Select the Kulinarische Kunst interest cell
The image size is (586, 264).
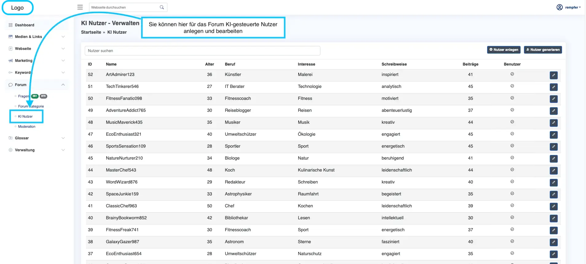tap(316, 170)
